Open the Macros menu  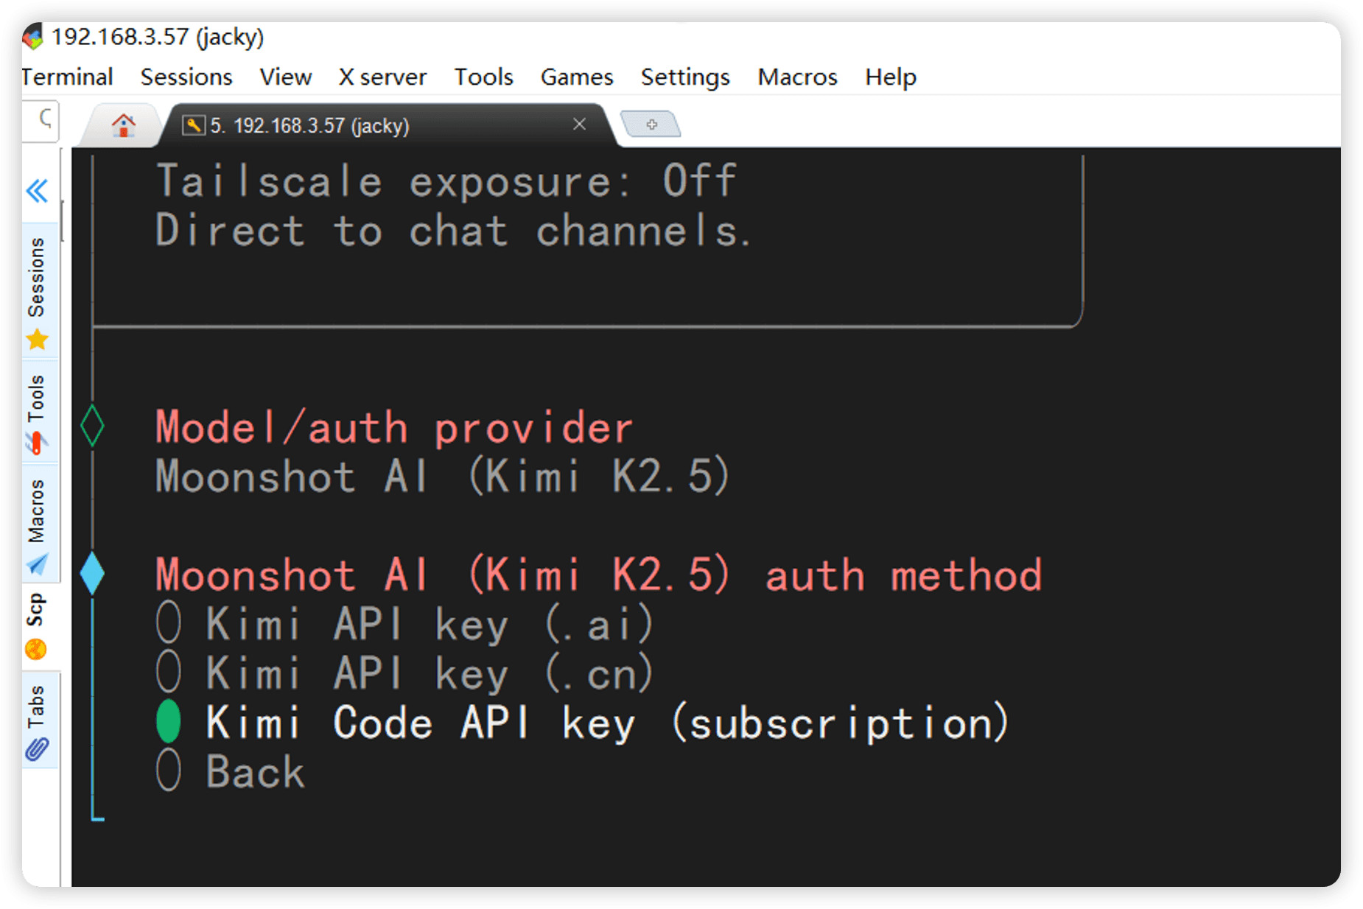[x=797, y=77]
